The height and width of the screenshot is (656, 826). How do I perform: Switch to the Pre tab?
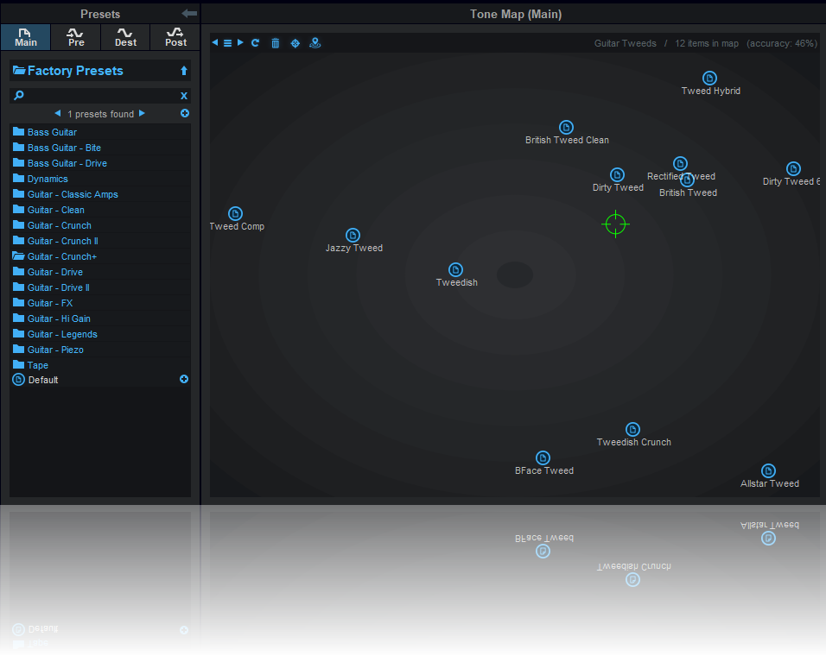pyautogui.click(x=76, y=37)
